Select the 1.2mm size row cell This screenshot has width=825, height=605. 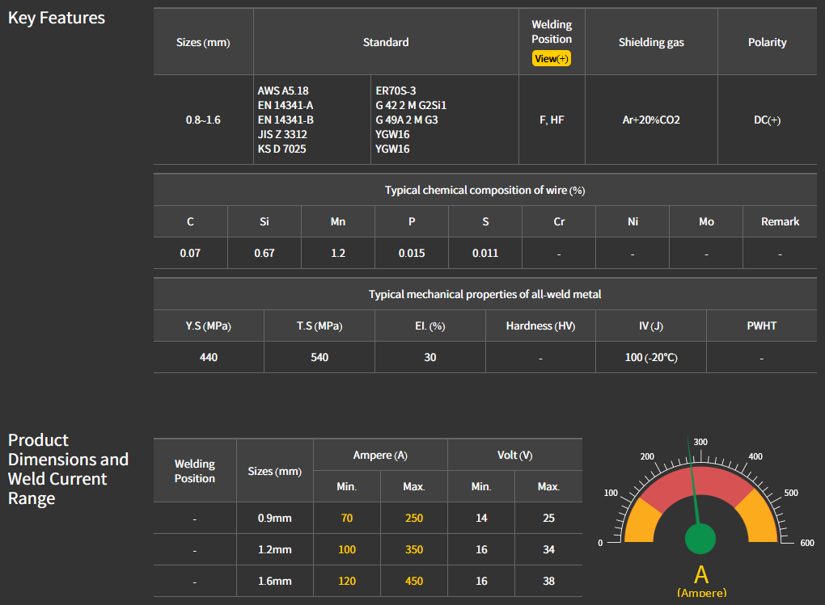pos(274,549)
